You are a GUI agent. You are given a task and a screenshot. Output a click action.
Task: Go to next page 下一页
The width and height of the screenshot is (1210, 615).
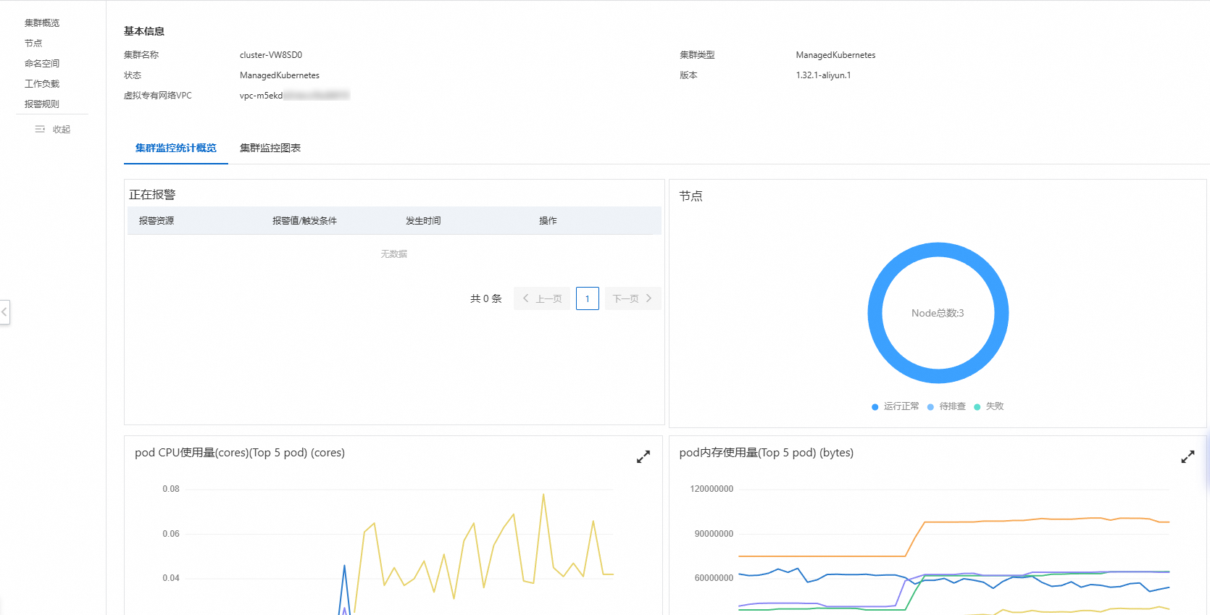pos(633,298)
